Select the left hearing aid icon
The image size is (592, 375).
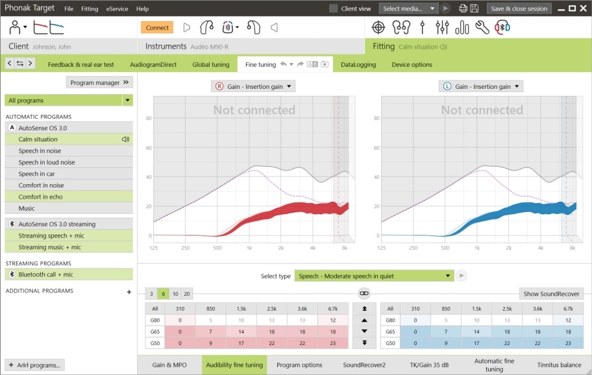(254, 28)
